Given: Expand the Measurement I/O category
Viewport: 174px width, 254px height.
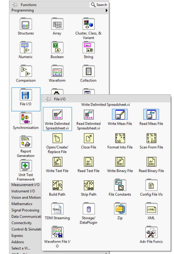Looking at the screenshot, I should (25, 185).
